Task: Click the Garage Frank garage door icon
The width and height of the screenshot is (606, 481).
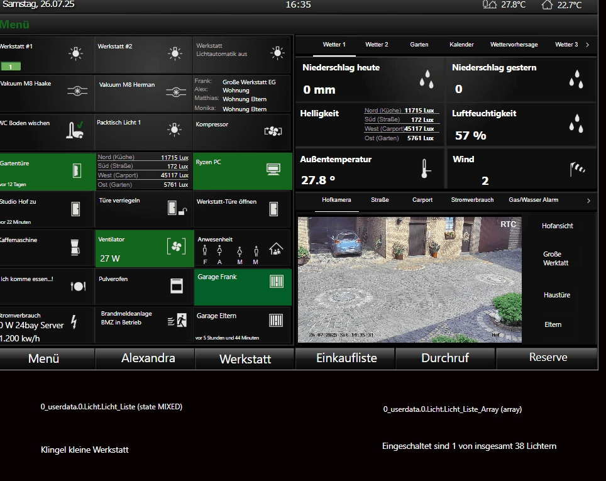Action: coord(277,281)
